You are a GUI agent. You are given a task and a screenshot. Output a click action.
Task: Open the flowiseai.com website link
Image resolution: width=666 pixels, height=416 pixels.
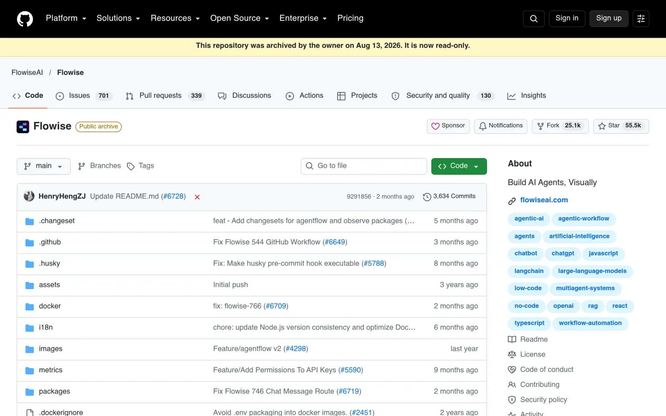pos(544,200)
